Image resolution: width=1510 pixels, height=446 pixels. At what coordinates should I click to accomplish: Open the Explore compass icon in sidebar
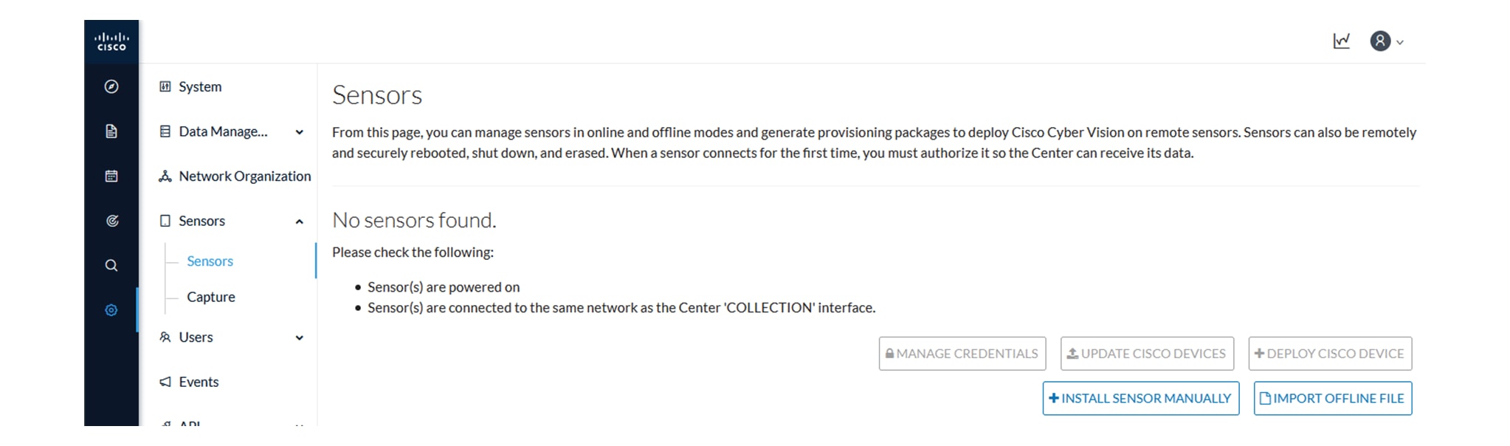pos(111,86)
